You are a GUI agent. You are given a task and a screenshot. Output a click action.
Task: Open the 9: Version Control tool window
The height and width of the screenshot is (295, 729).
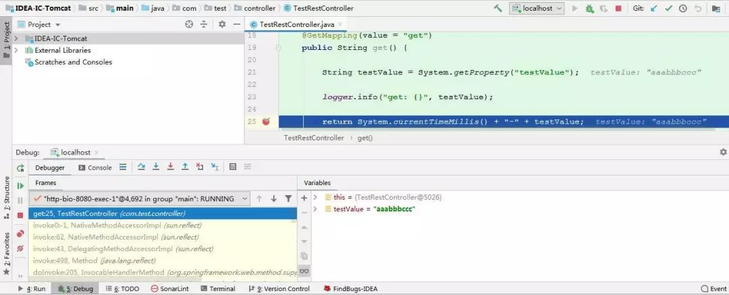click(x=279, y=288)
